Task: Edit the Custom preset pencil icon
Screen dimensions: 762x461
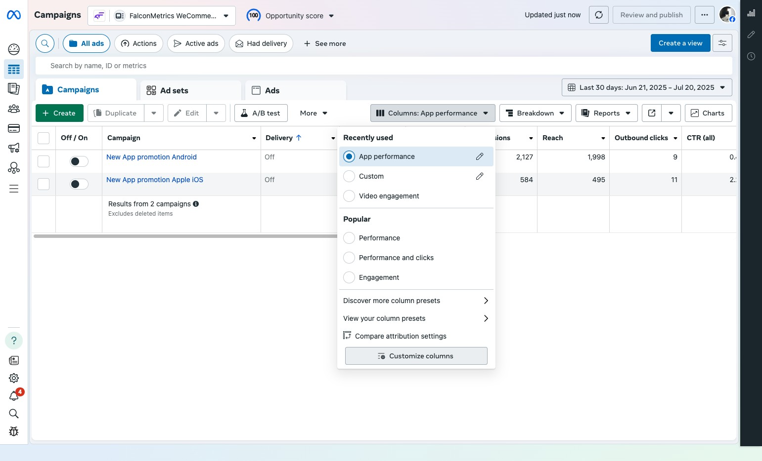Action: click(479, 176)
